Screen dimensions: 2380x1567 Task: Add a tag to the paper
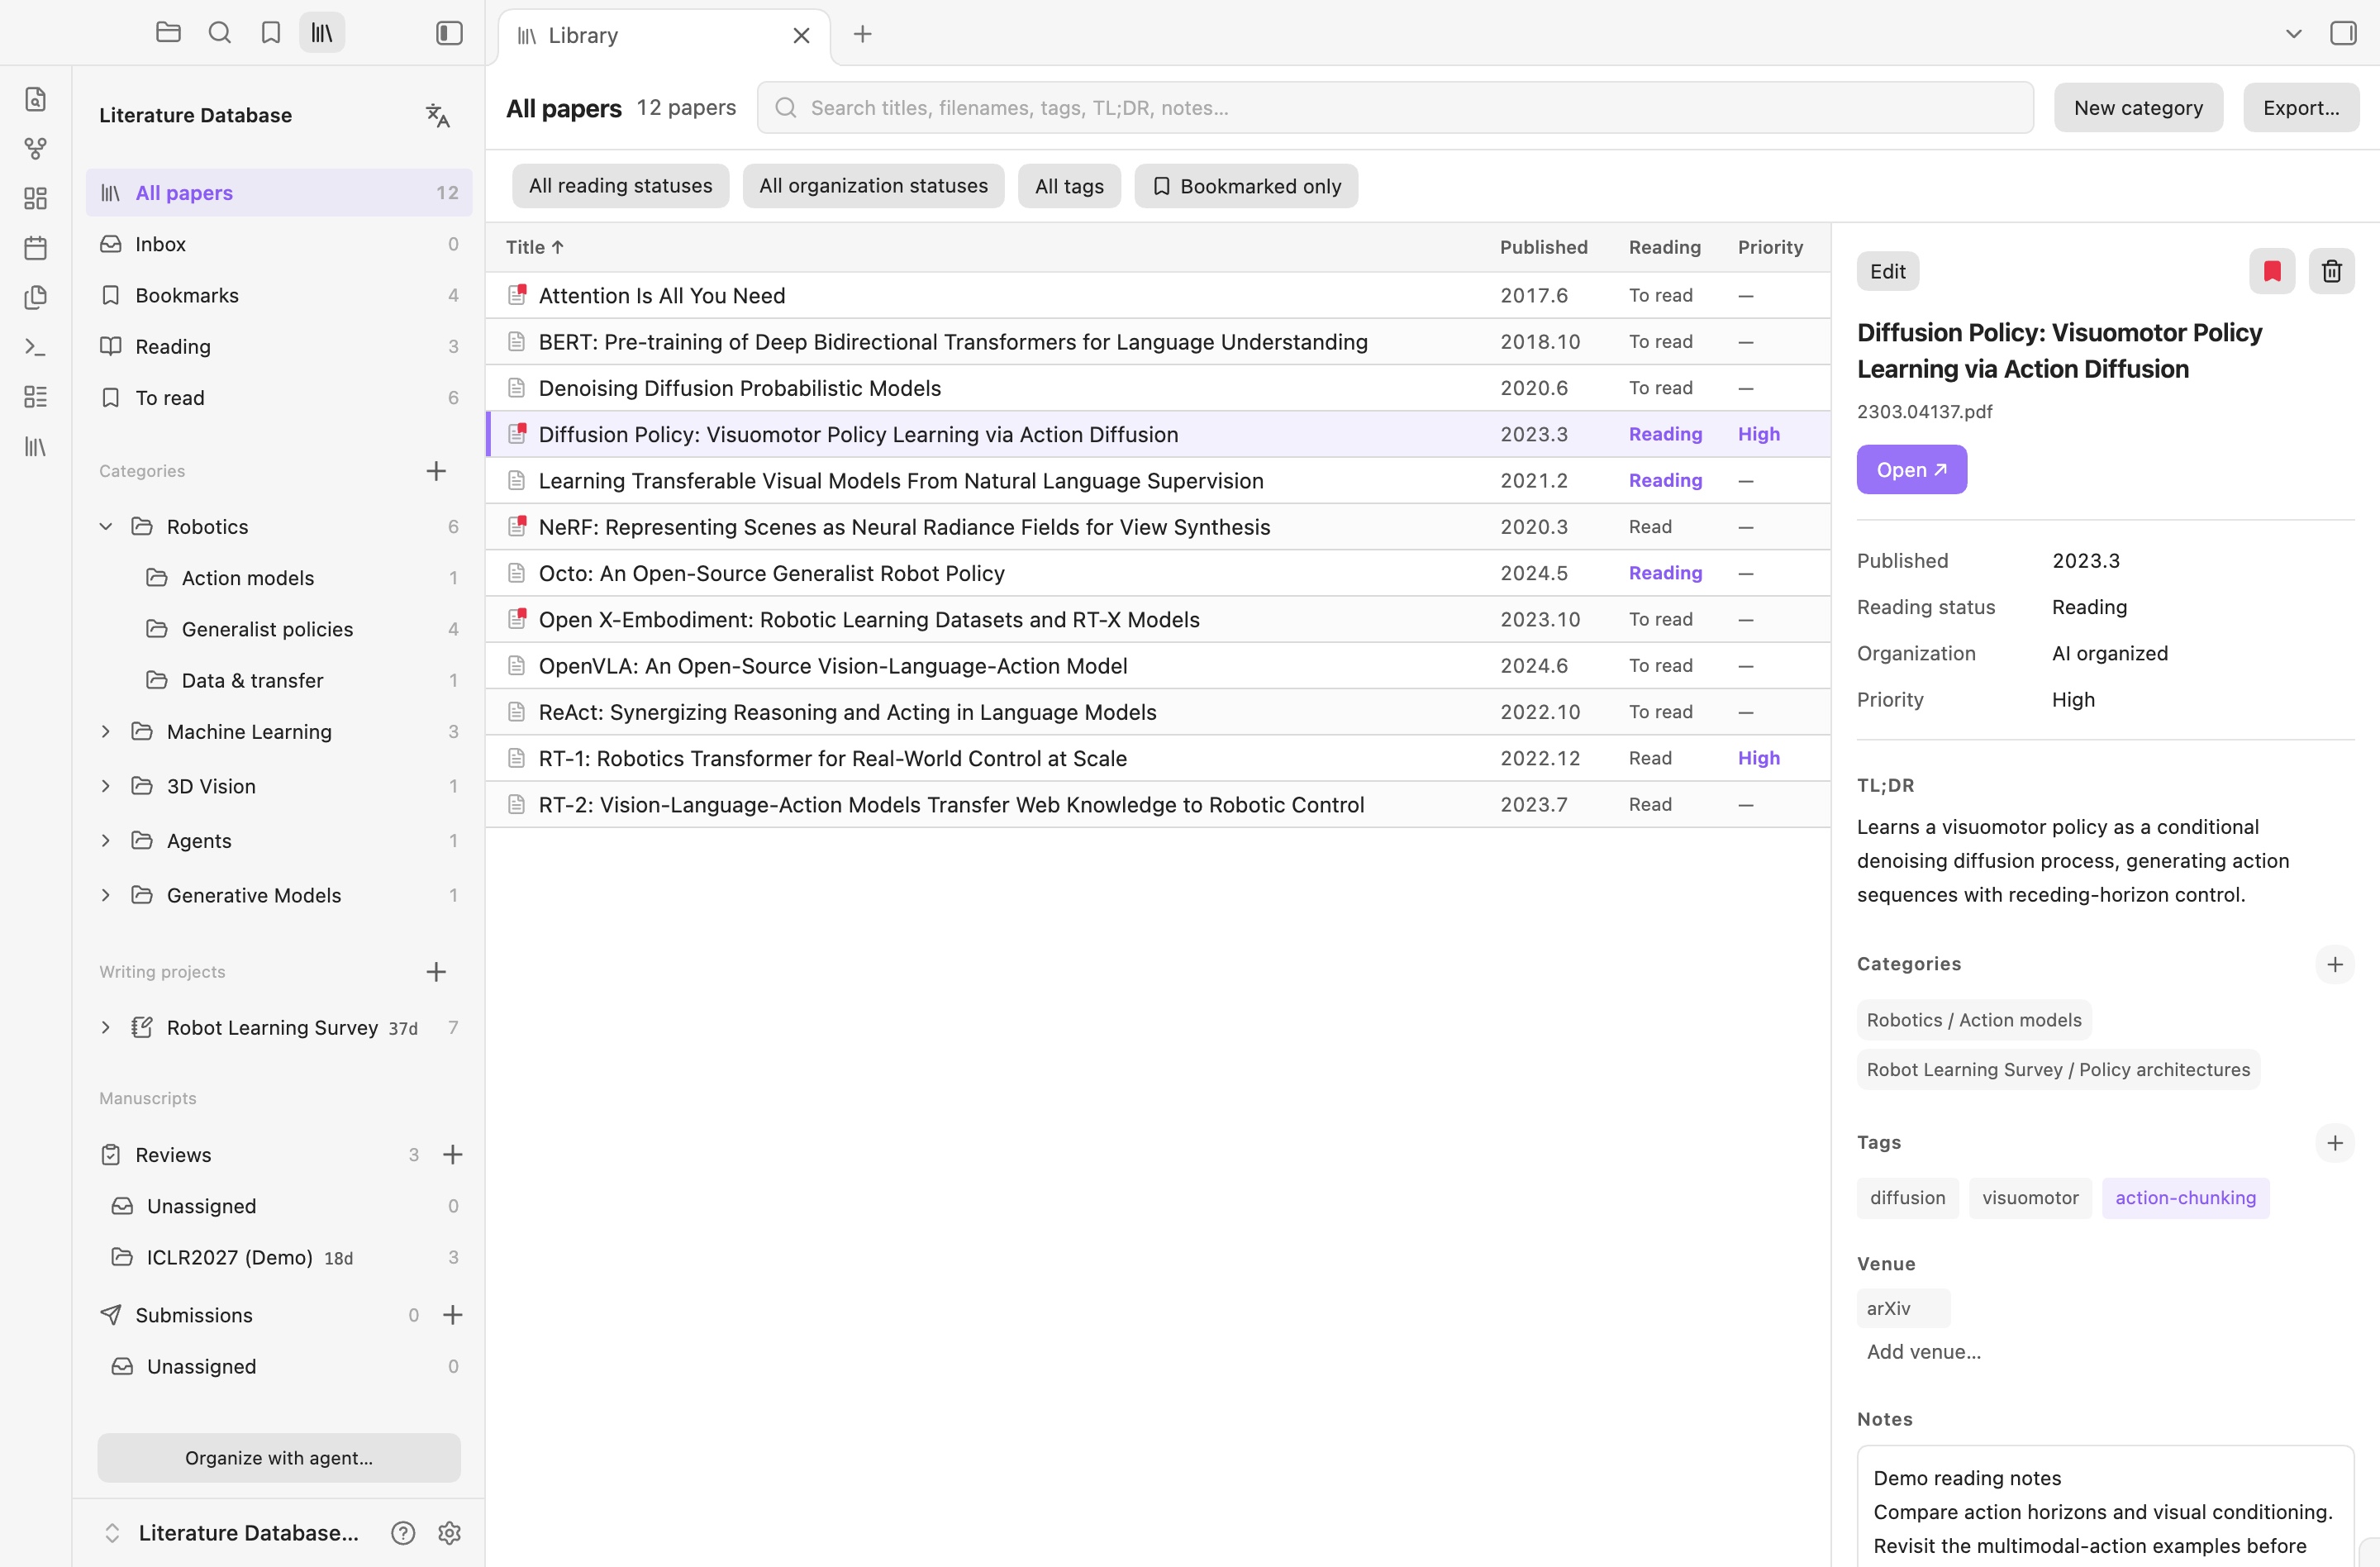[x=2335, y=1143]
